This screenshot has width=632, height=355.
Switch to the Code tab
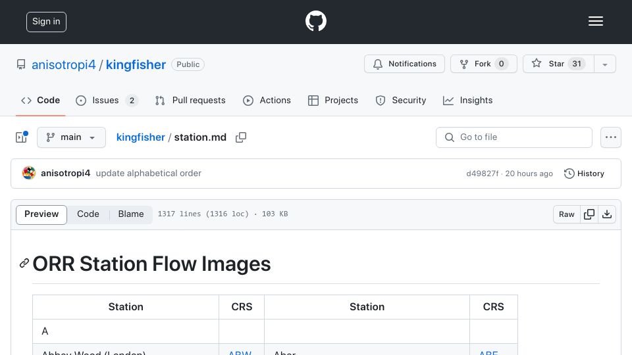click(41, 100)
